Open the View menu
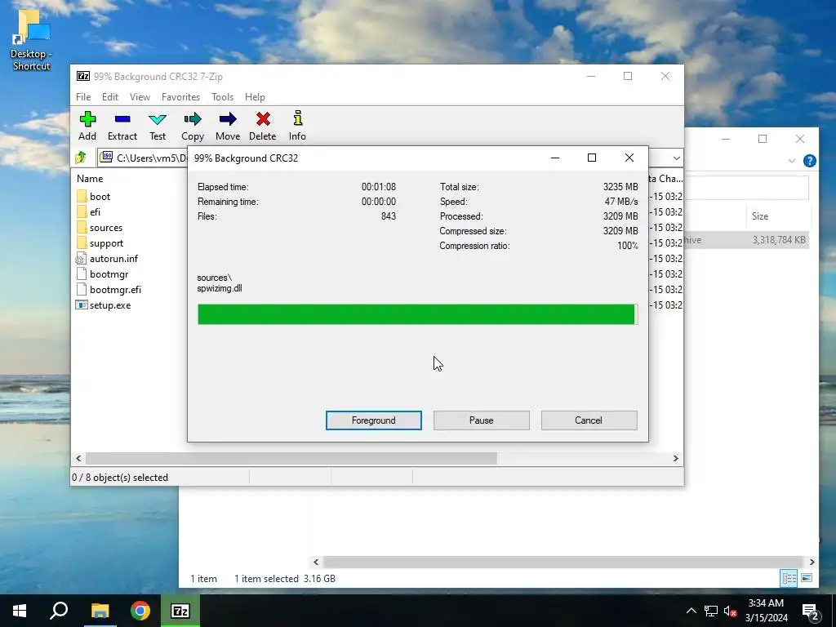 pos(140,97)
